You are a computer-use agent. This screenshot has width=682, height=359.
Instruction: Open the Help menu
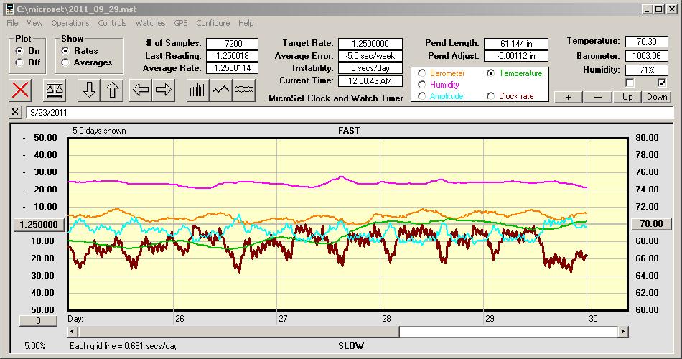tap(246, 23)
